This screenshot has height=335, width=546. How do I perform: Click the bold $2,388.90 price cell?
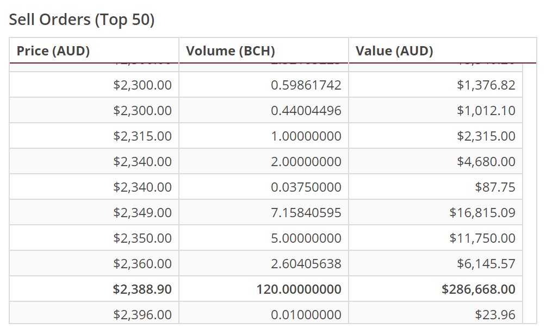pos(142,289)
